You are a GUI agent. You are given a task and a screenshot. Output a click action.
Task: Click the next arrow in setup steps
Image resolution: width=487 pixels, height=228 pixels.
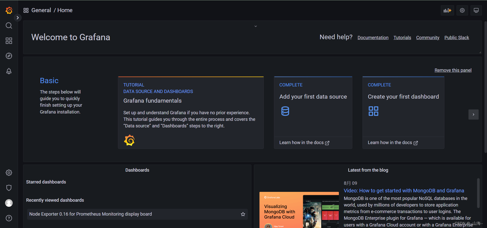(x=473, y=115)
